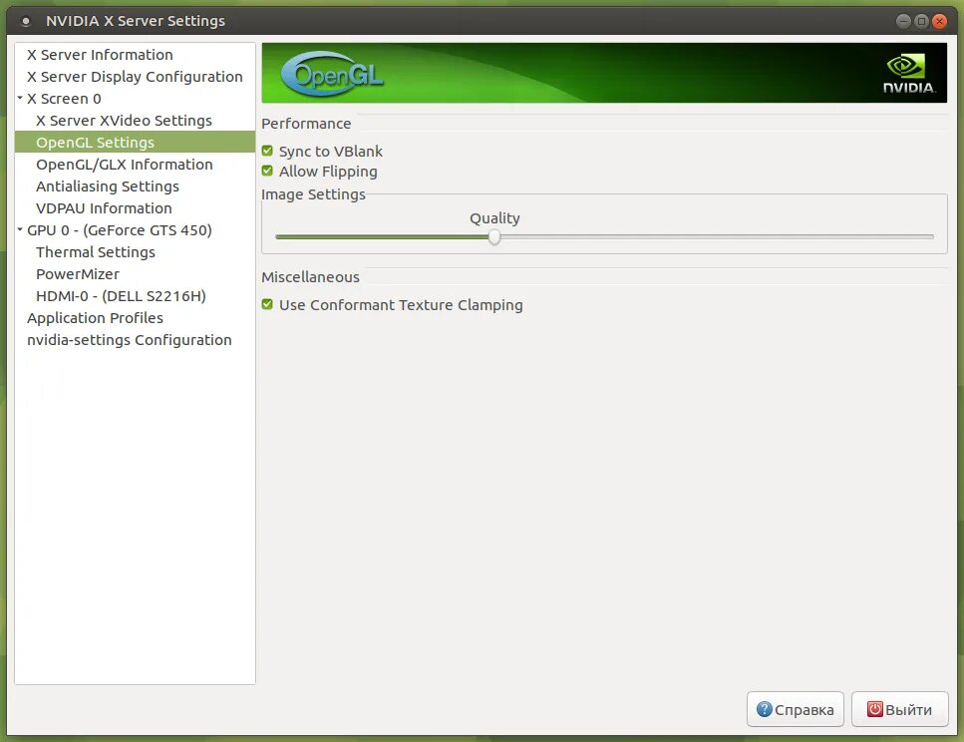Select HDMI-0 - (DELL S2216H) display
The image size is (964, 742).
pos(121,296)
